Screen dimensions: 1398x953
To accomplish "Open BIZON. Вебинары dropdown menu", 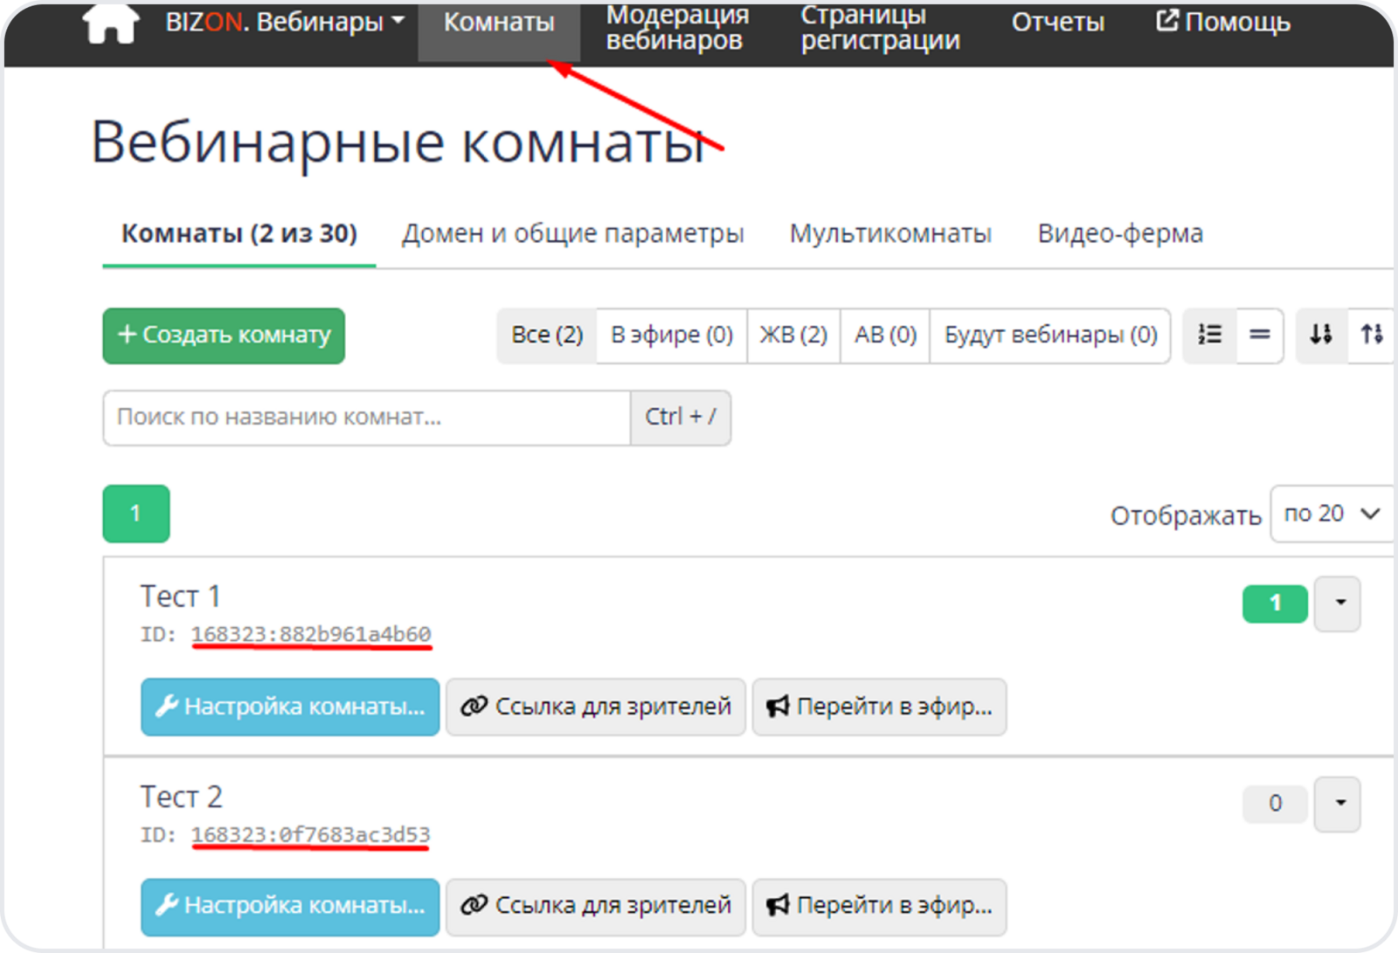I will (x=285, y=22).
